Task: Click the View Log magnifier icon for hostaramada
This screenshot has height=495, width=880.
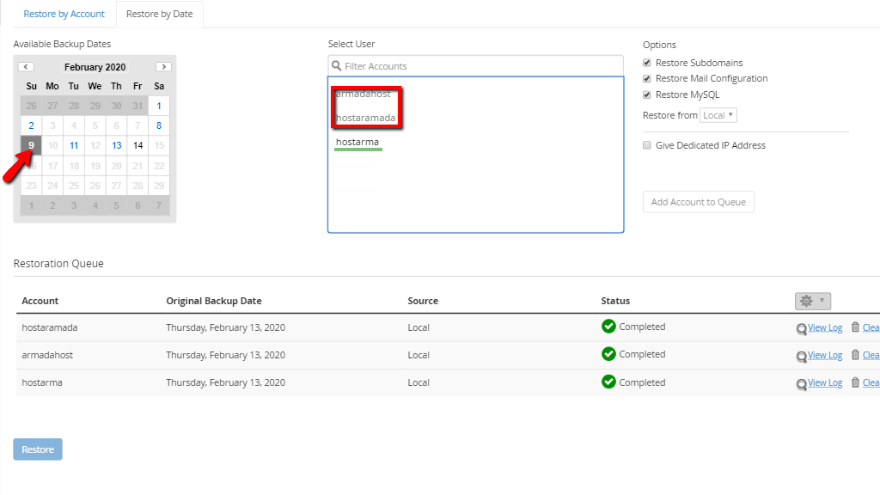Action: pyautogui.click(x=802, y=329)
